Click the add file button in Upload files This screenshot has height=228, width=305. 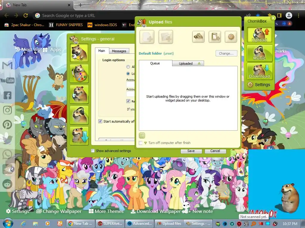(147, 37)
